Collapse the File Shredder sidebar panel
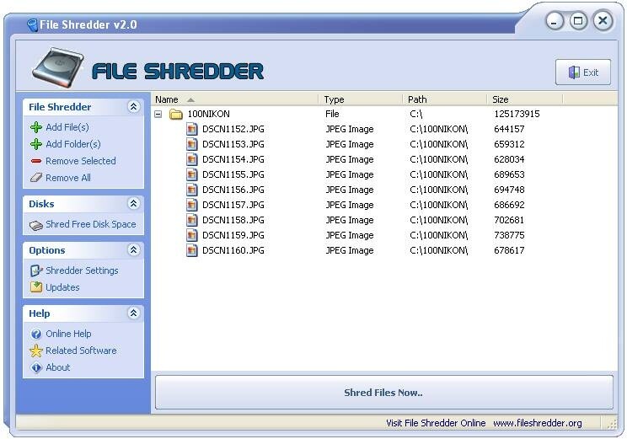The image size is (627, 439). click(133, 106)
